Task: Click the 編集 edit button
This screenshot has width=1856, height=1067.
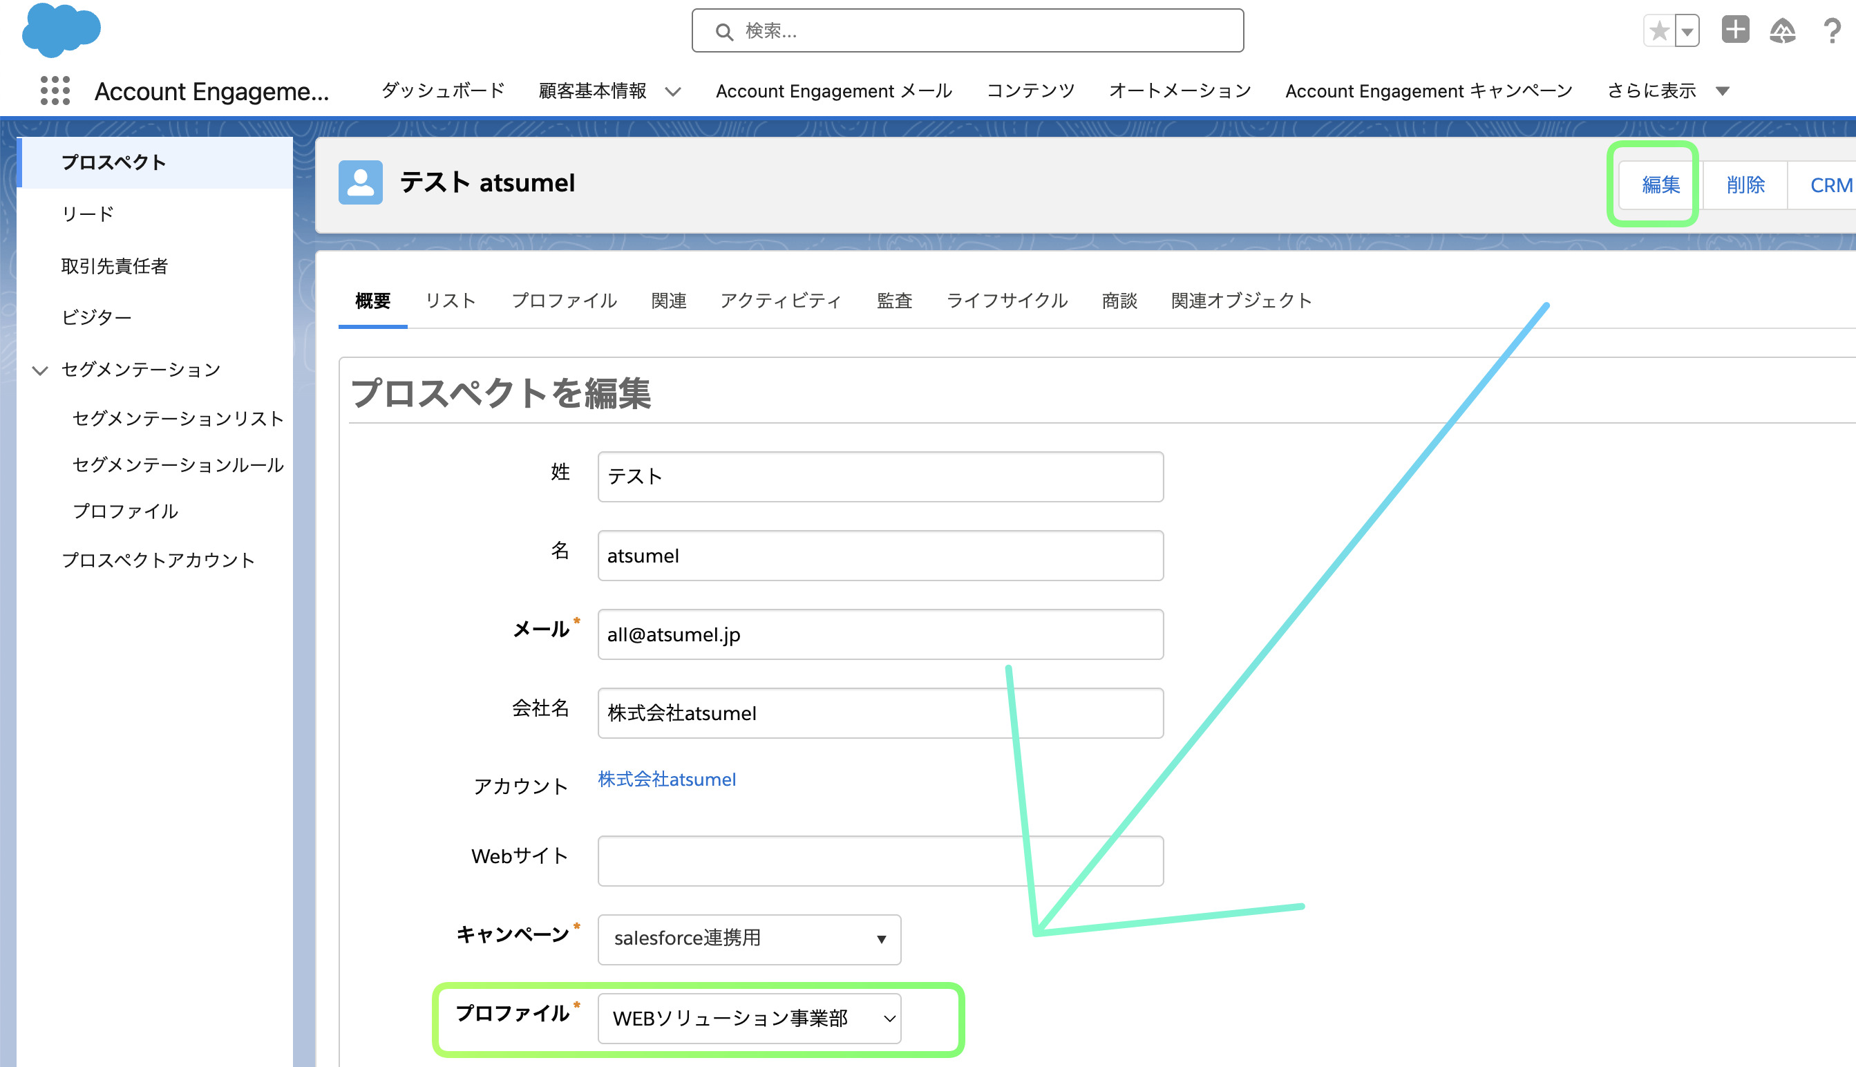Action: [x=1660, y=185]
